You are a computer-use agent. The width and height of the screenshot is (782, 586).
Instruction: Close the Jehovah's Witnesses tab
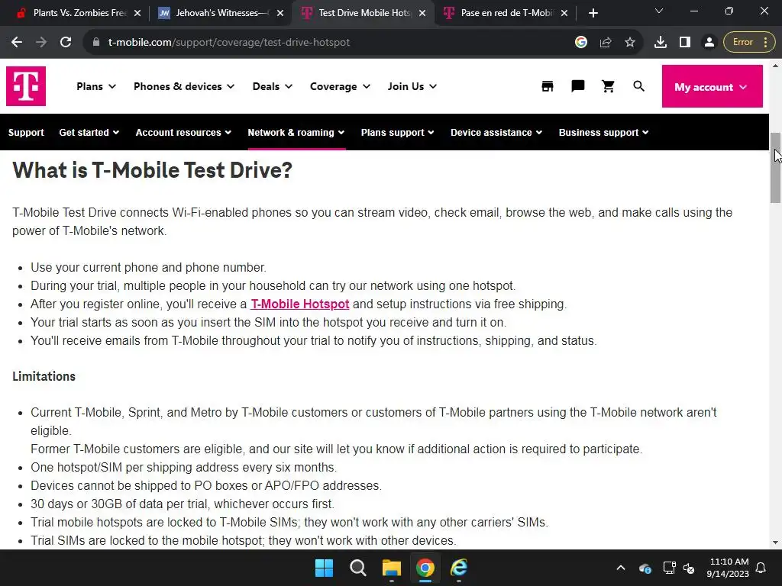[x=280, y=13]
